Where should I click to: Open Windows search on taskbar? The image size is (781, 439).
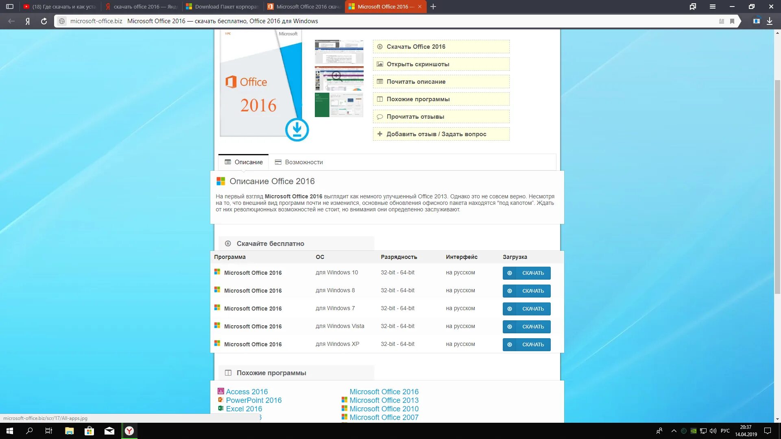29,431
